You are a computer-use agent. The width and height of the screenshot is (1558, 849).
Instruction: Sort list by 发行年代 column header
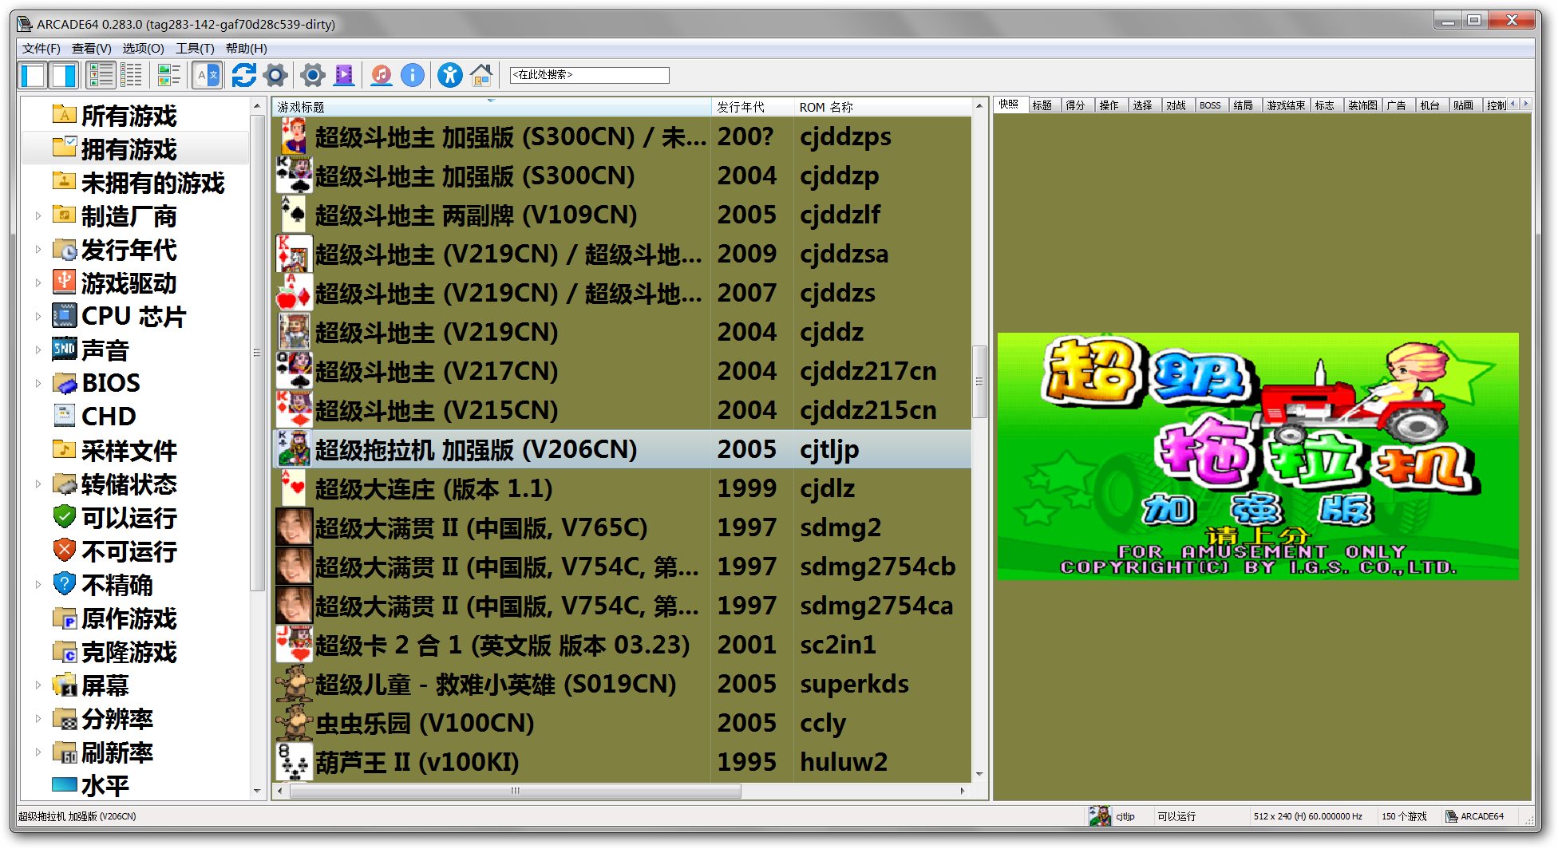coord(740,107)
